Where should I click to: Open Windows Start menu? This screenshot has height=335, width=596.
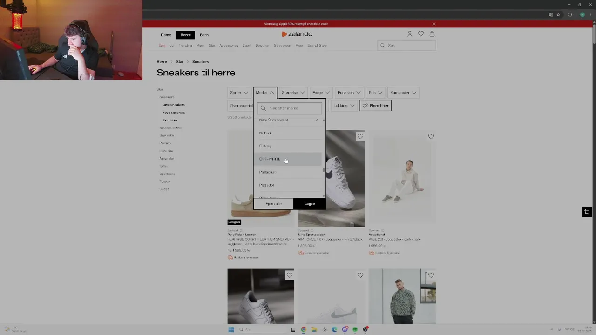coord(231,330)
